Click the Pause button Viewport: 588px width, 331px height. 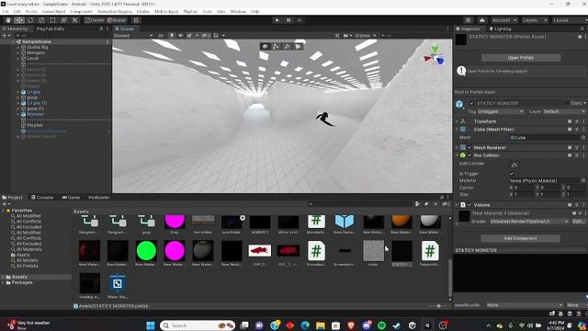coord(288,20)
